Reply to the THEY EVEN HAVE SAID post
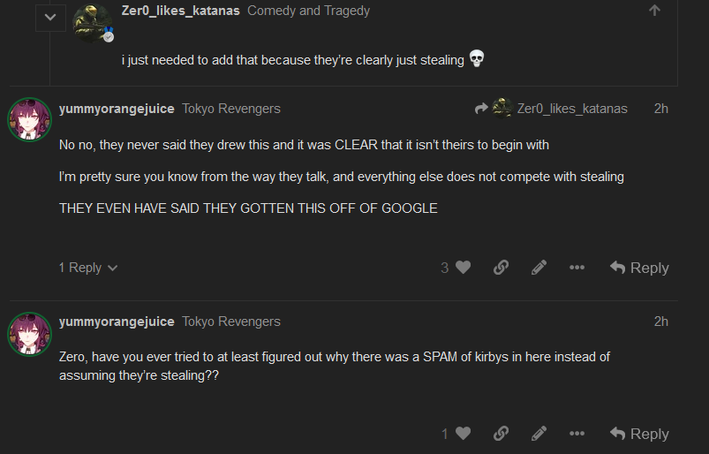709x454 pixels. click(x=639, y=268)
